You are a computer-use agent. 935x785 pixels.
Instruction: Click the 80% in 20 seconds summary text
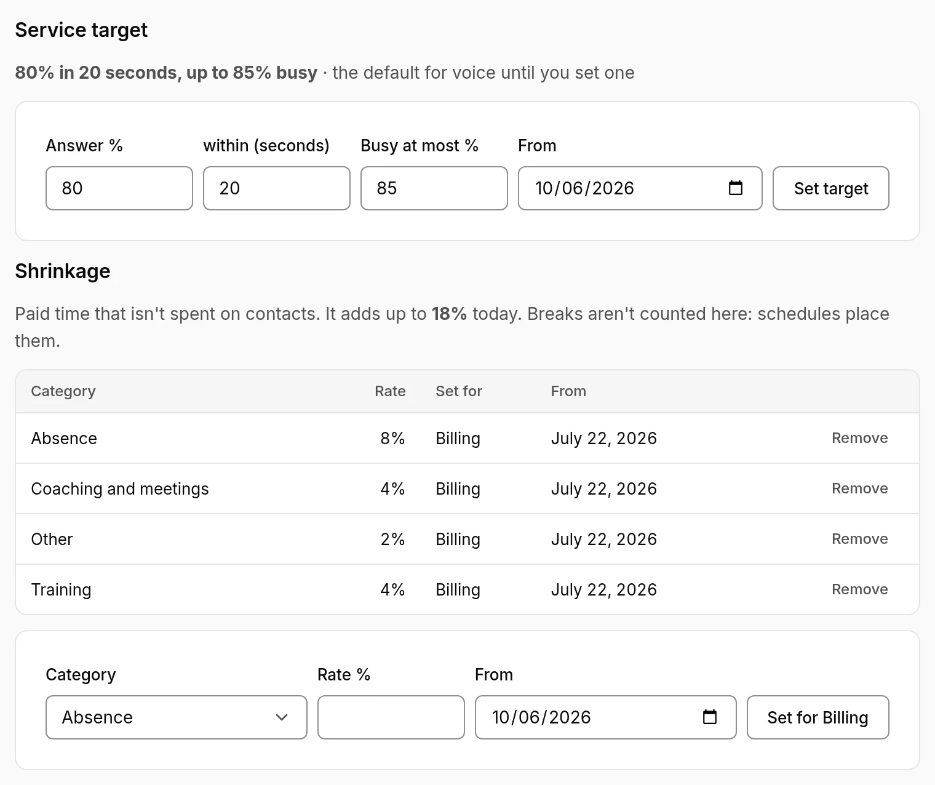coord(166,73)
